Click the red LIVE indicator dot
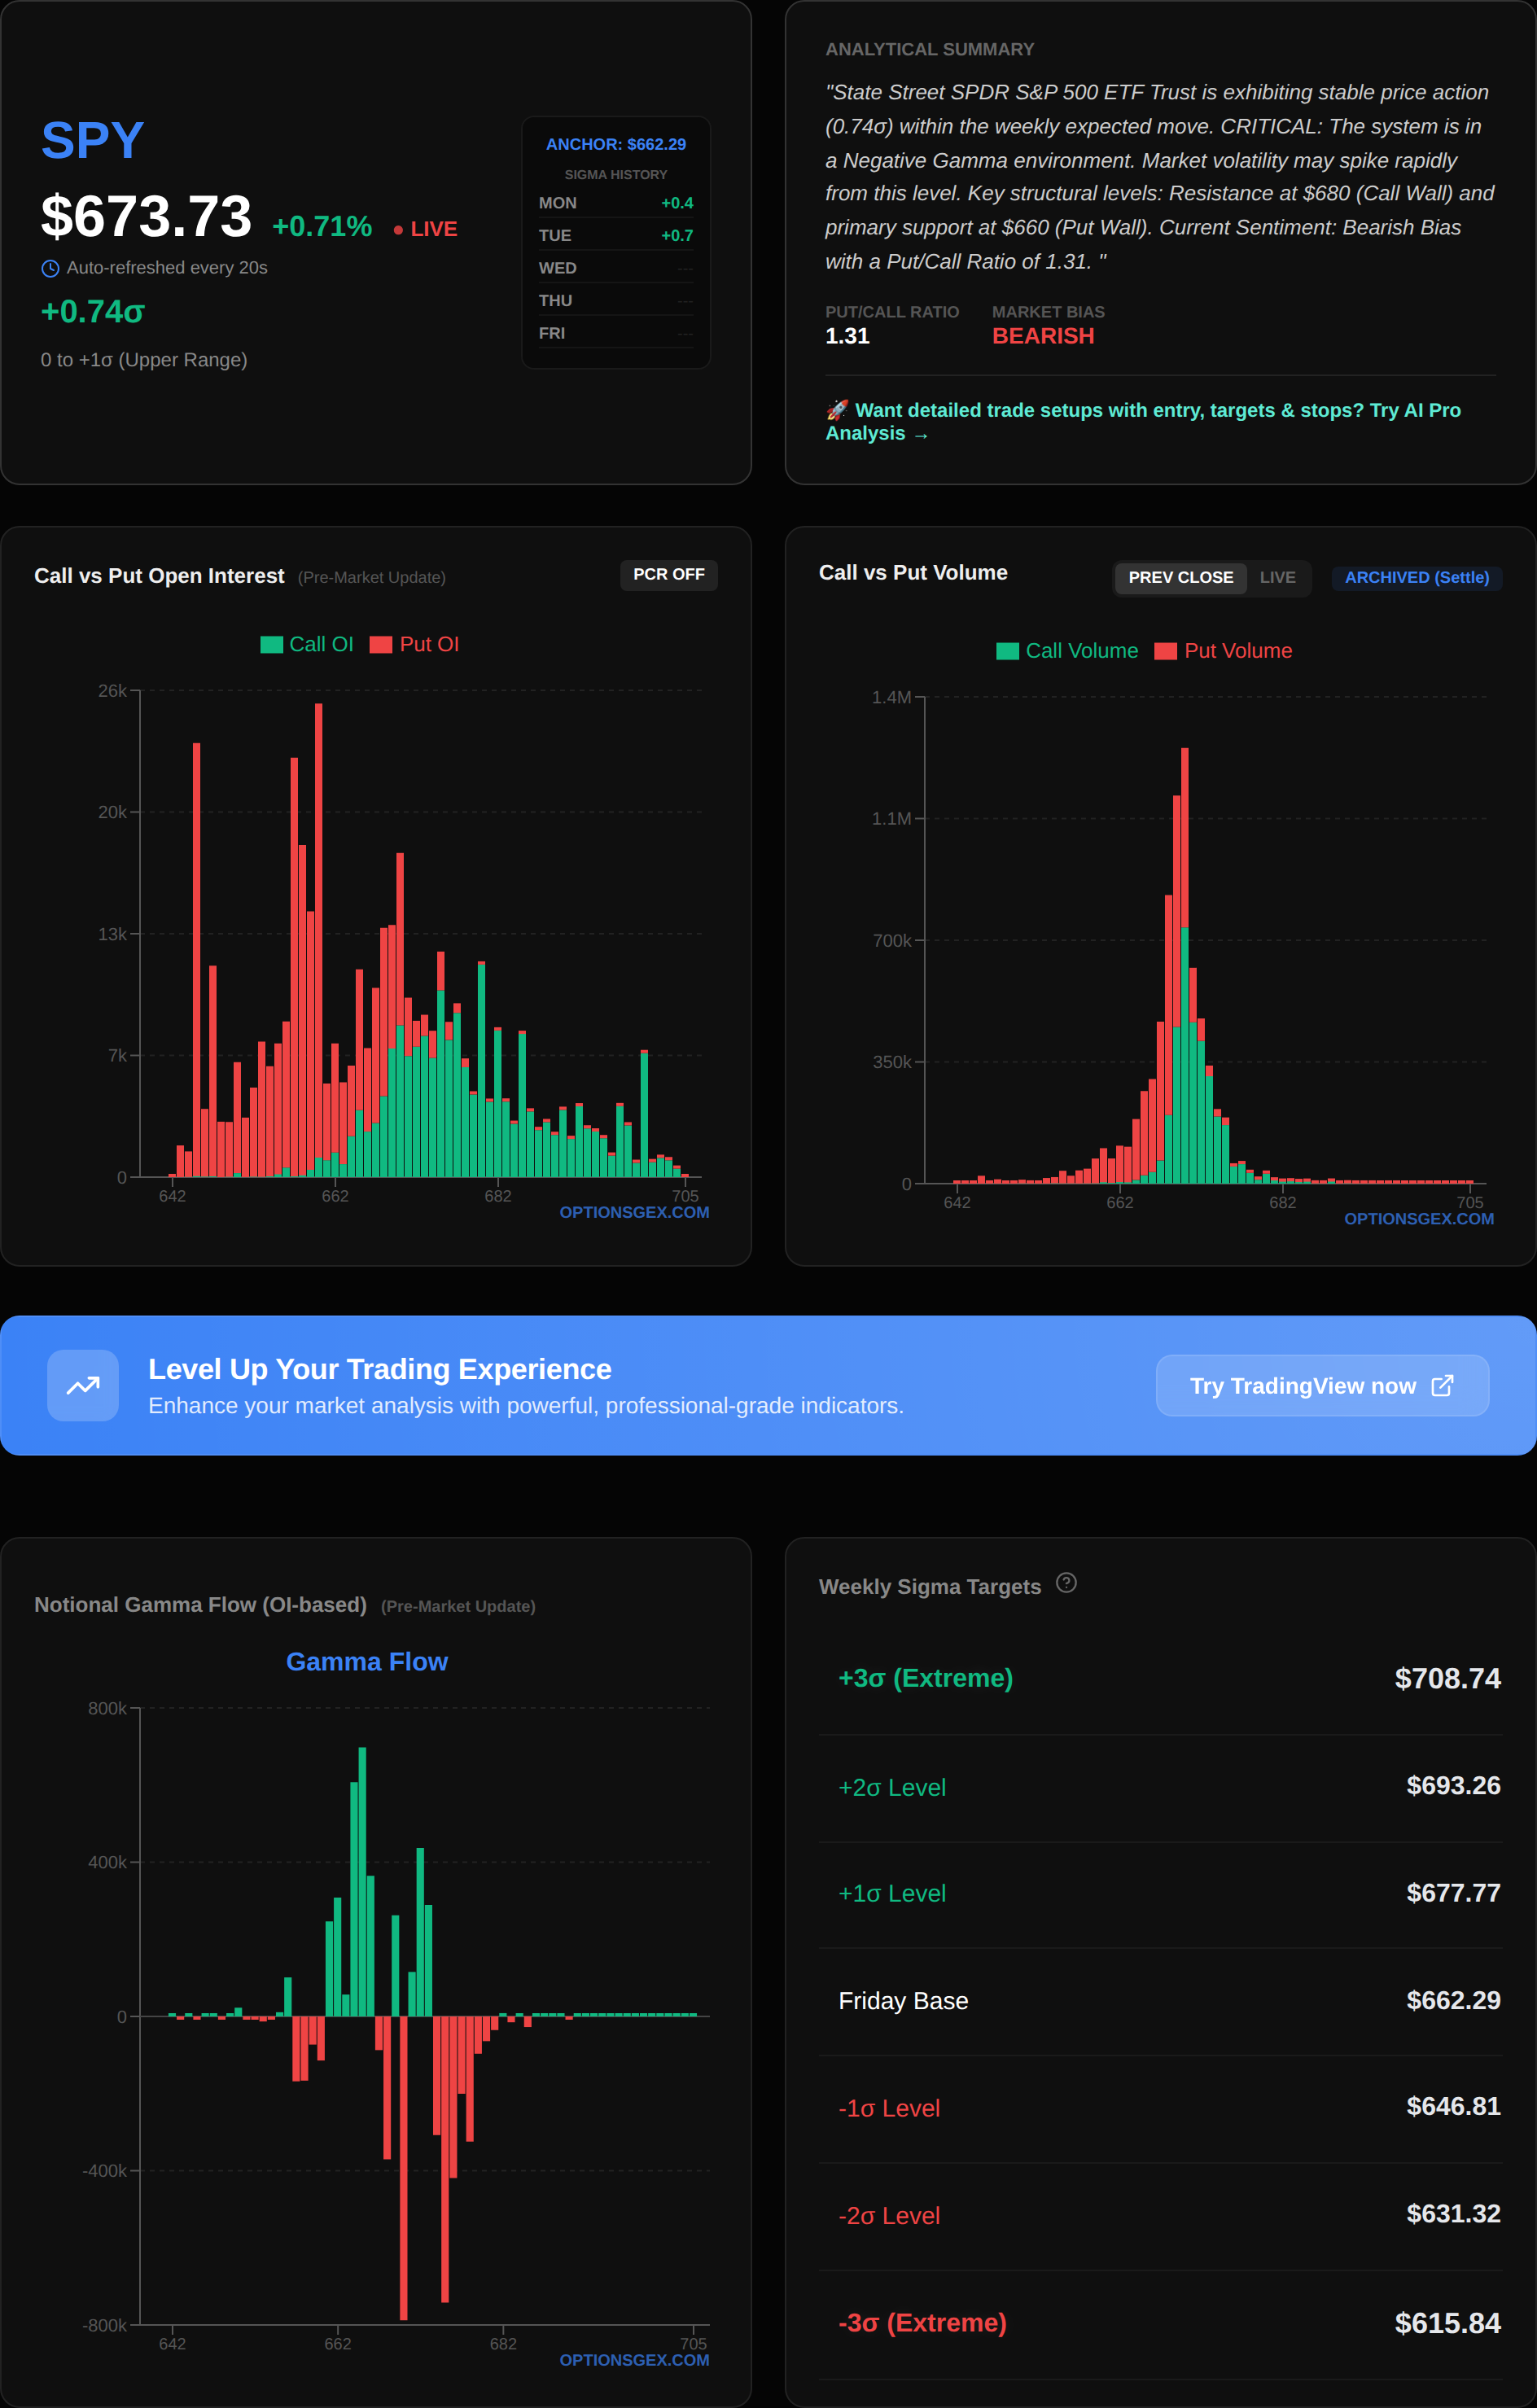 point(398,230)
